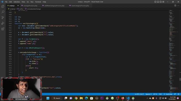Click line number 954 in the gutter

tap(10, 24)
